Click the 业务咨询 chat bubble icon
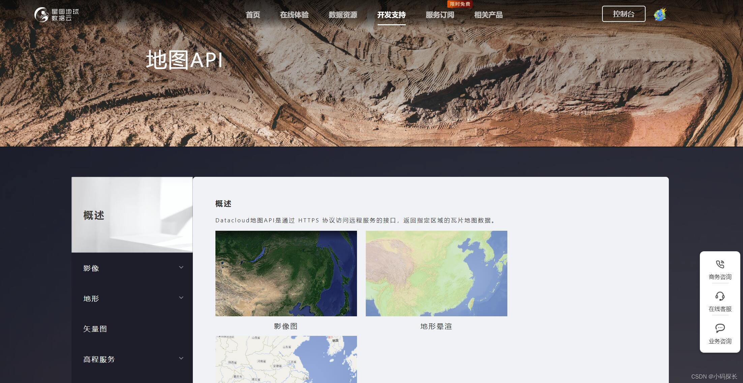This screenshot has width=743, height=383. point(720,328)
